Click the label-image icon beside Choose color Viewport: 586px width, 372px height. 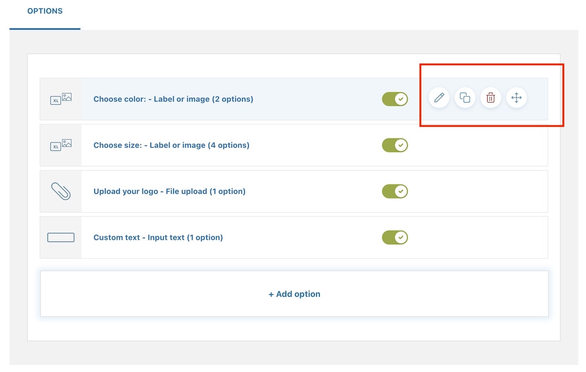(x=61, y=99)
